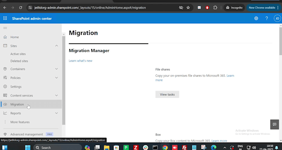Click the More features dots icon
Screen dimensions: 282x150
5,122
